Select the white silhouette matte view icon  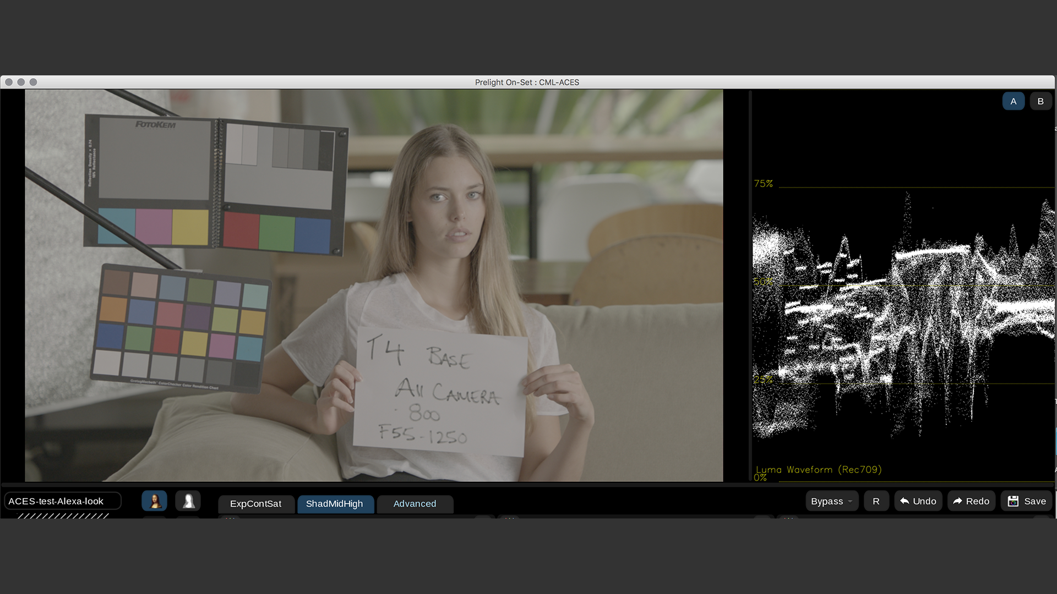(188, 501)
